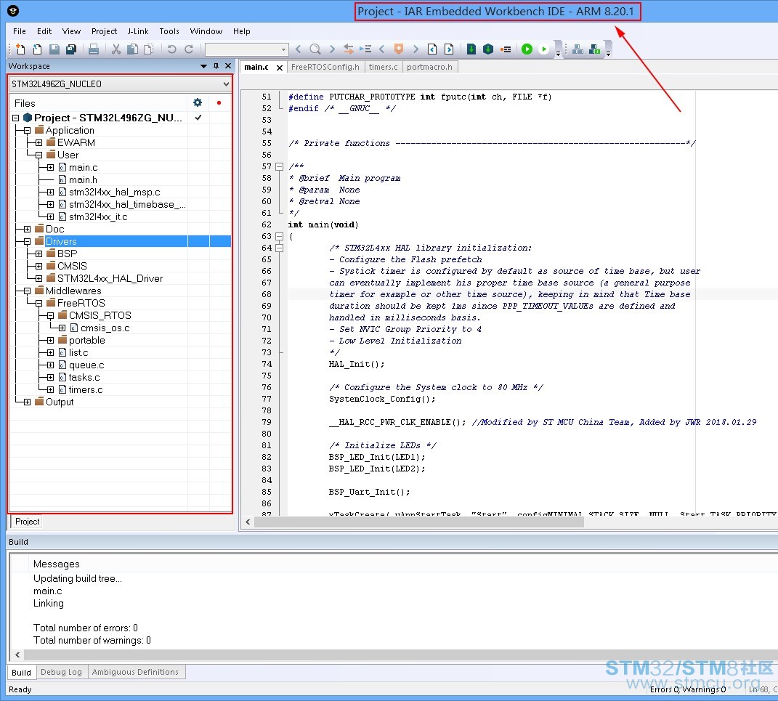The image size is (778, 701).
Task: Switch to the portmacro.h editor tab
Action: [430, 67]
